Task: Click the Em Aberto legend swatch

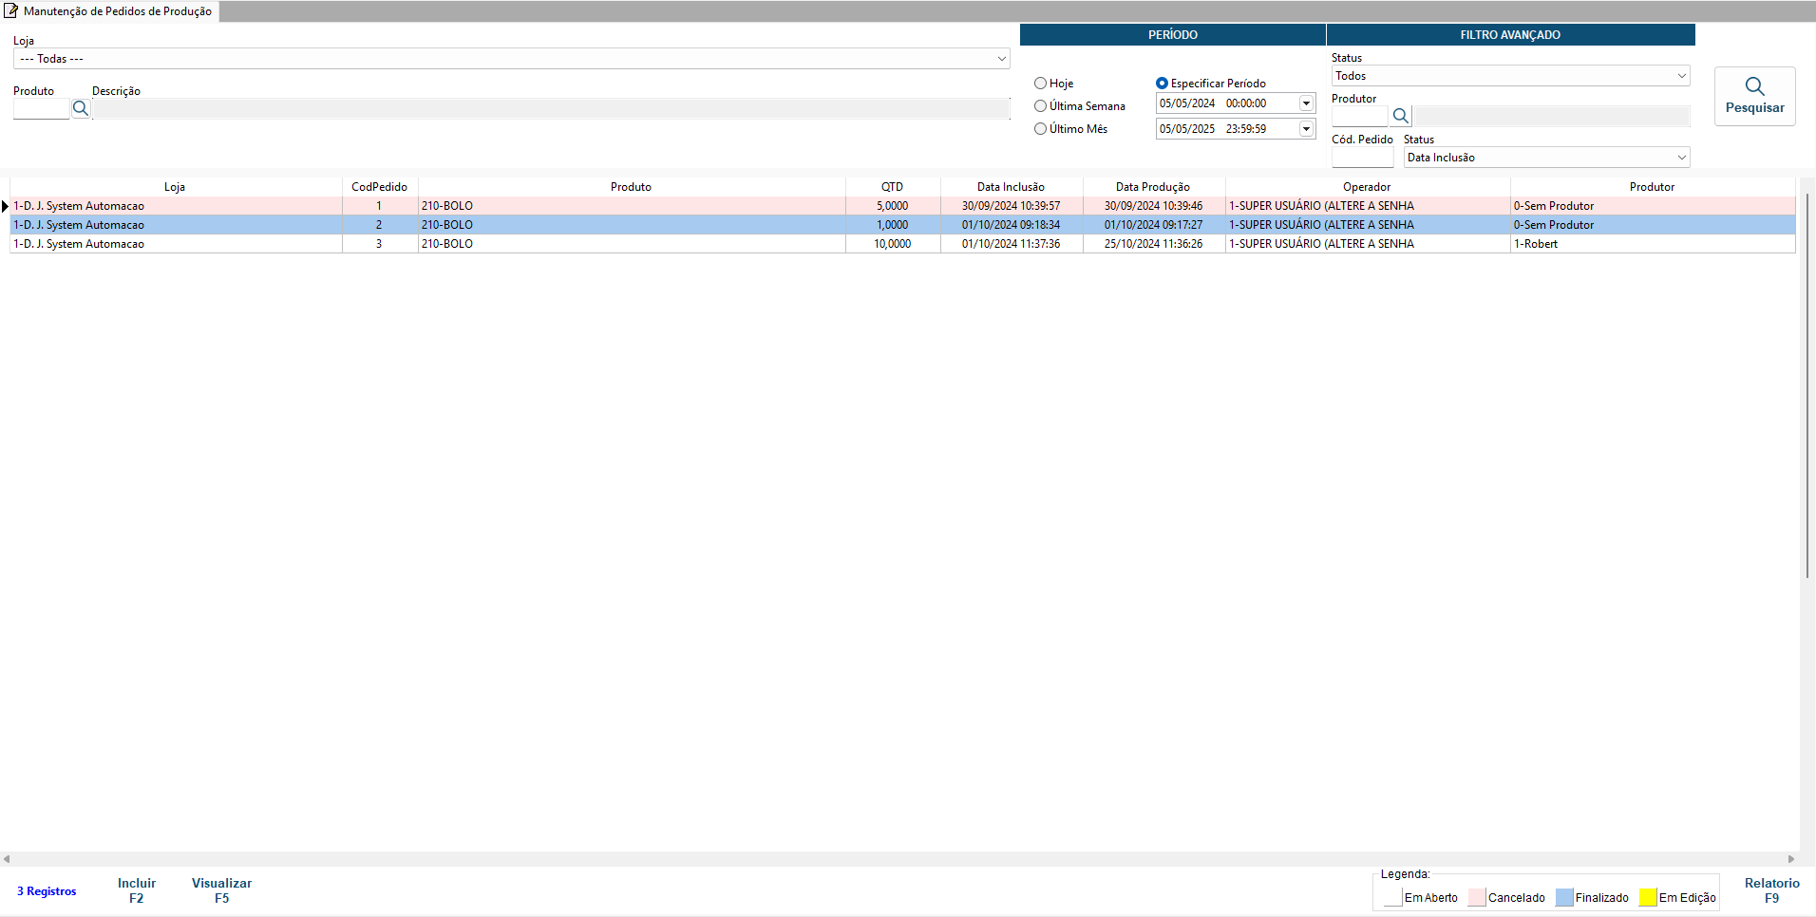Action: tap(1393, 897)
